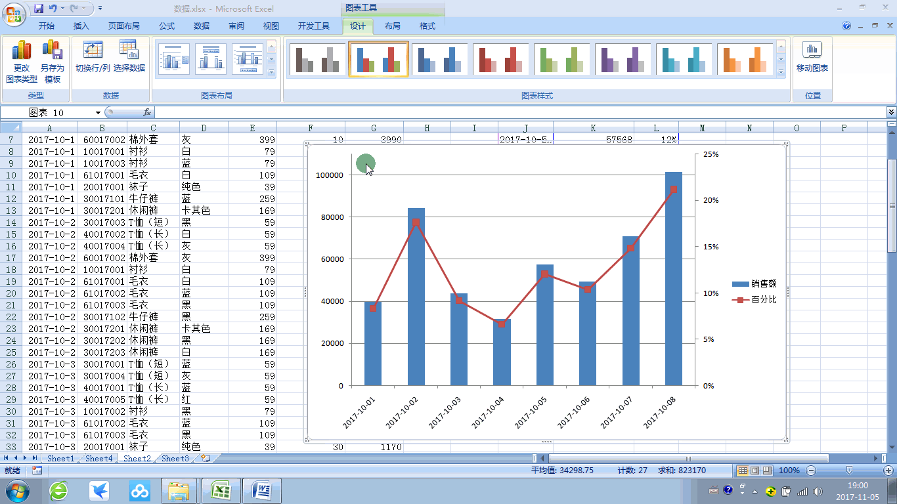The height and width of the screenshot is (504, 897).
Task: Go to the first sheet tab arrow
Action: 7,458
